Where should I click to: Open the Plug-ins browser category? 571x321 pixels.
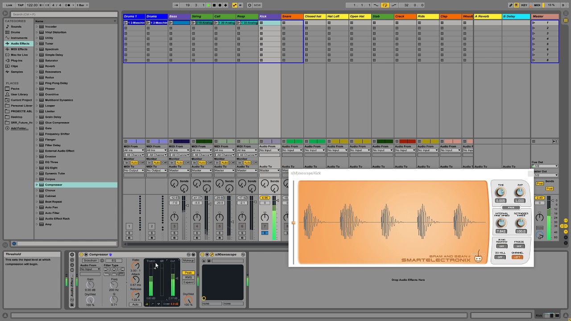click(17, 60)
